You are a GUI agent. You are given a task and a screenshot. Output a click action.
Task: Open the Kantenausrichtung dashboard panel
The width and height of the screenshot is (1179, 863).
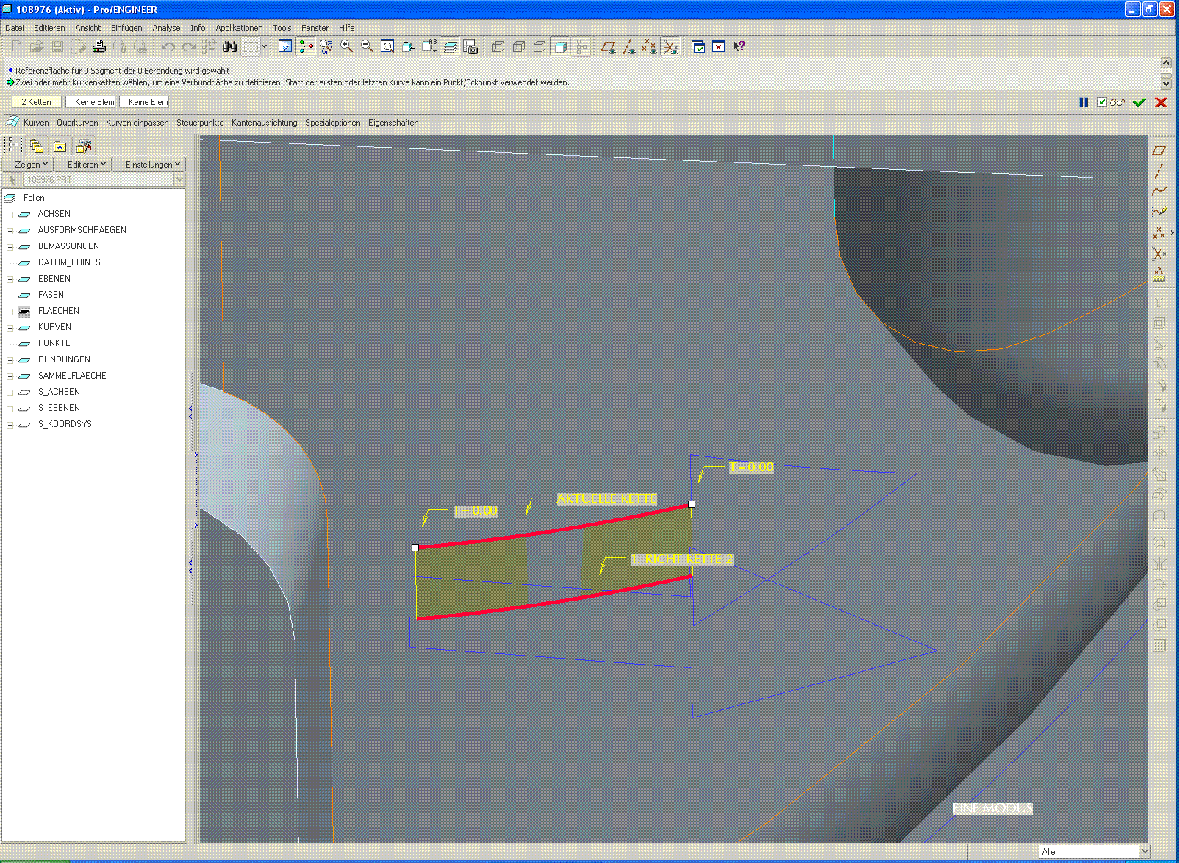tap(264, 123)
